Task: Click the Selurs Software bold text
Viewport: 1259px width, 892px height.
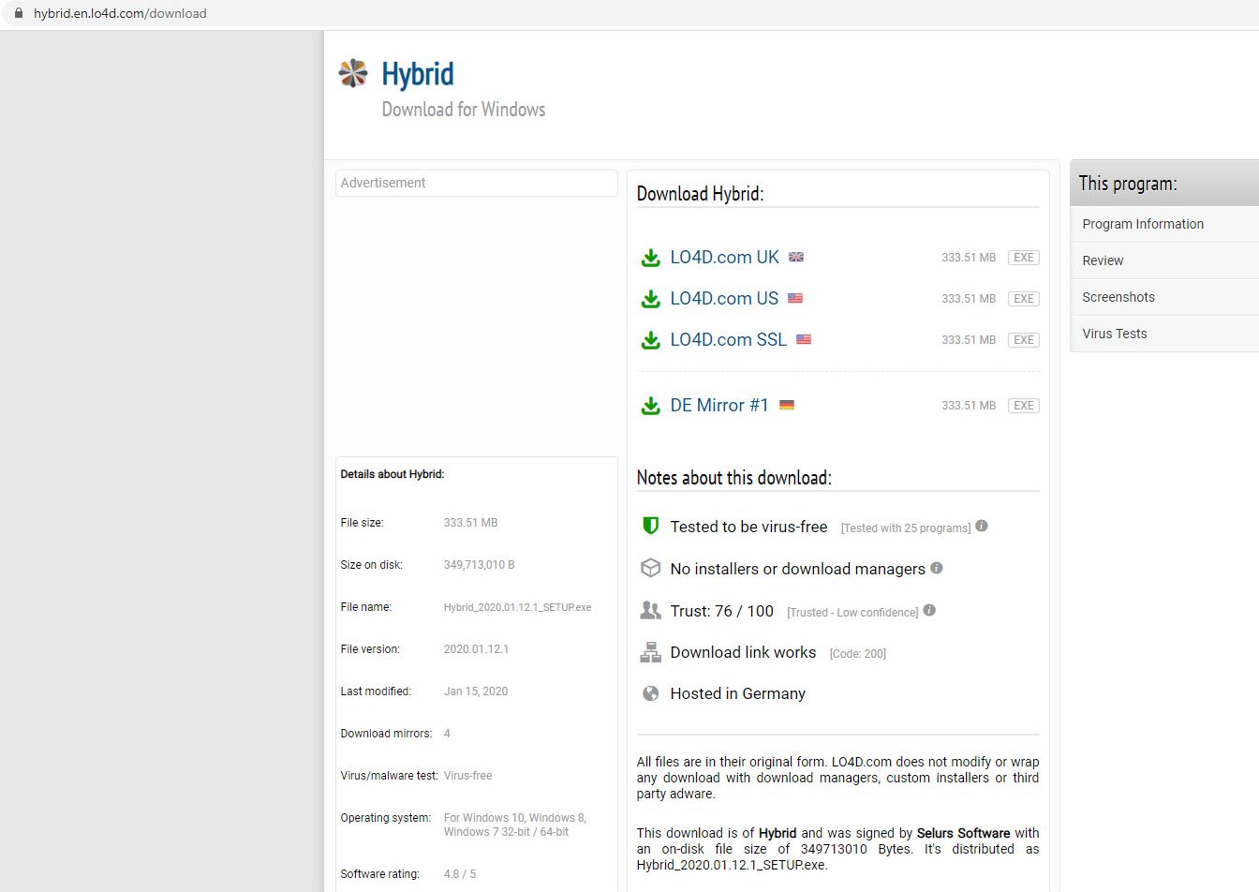Action: click(x=963, y=833)
